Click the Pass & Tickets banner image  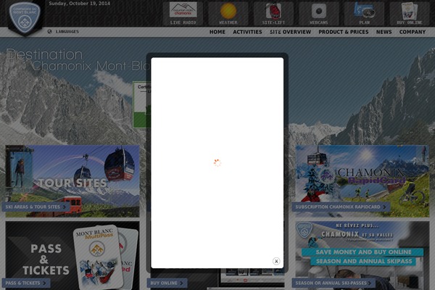72,255
